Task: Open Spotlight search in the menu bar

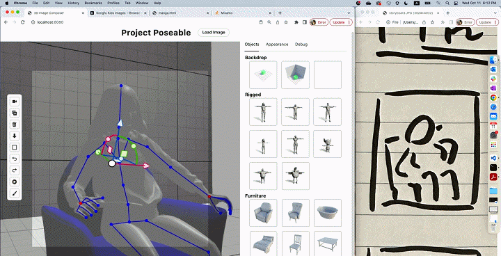Action: 447,3
